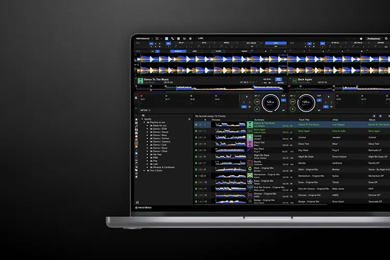Click the FILTER CFX button
This screenshot has height=260, width=390.
[218, 51]
